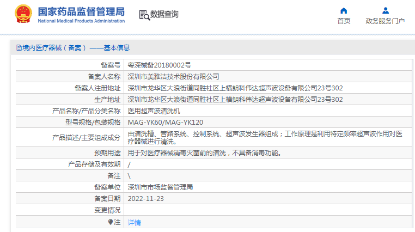The height and width of the screenshot is (232, 415).
Task: Click the 备案单位 label
Action: click(107, 187)
